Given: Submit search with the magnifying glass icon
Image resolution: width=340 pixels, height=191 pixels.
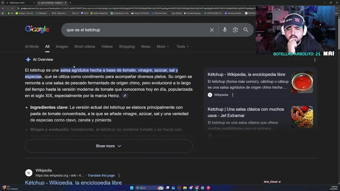Looking at the screenshot, I should (x=246, y=30).
